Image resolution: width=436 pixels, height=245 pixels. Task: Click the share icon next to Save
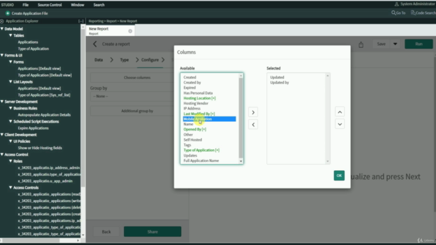pyautogui.click(x=361, y=44)
